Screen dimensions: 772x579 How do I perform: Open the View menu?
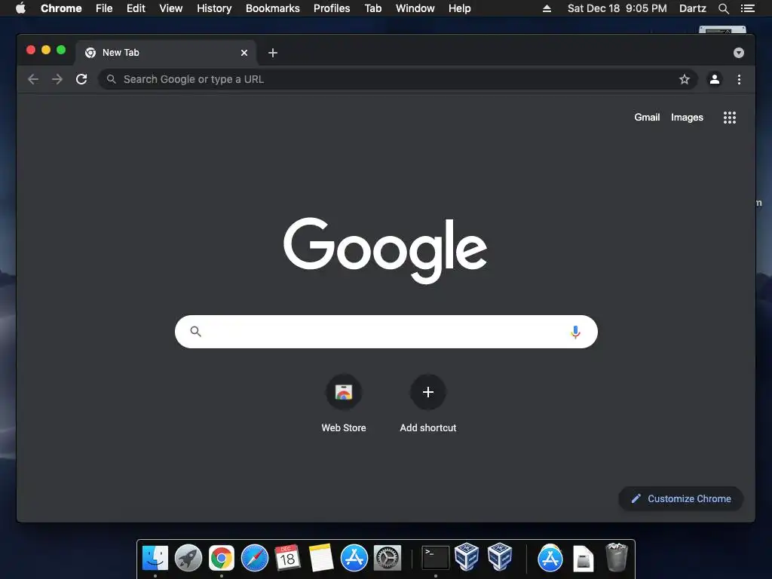click(171, 8)
